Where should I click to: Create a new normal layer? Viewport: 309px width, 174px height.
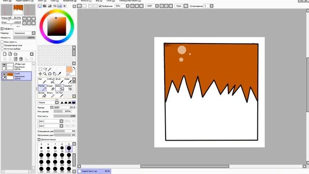coord(5,54)
